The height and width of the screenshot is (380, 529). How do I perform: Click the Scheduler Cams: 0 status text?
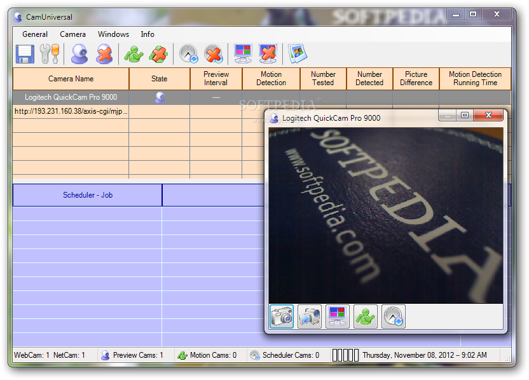(291, 355)
